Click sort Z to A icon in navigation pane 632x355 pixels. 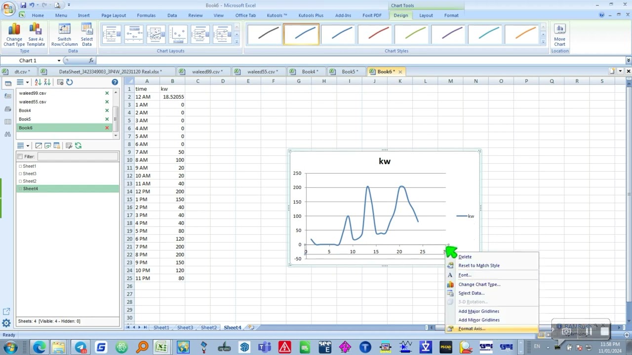click(x=47, y=82)
